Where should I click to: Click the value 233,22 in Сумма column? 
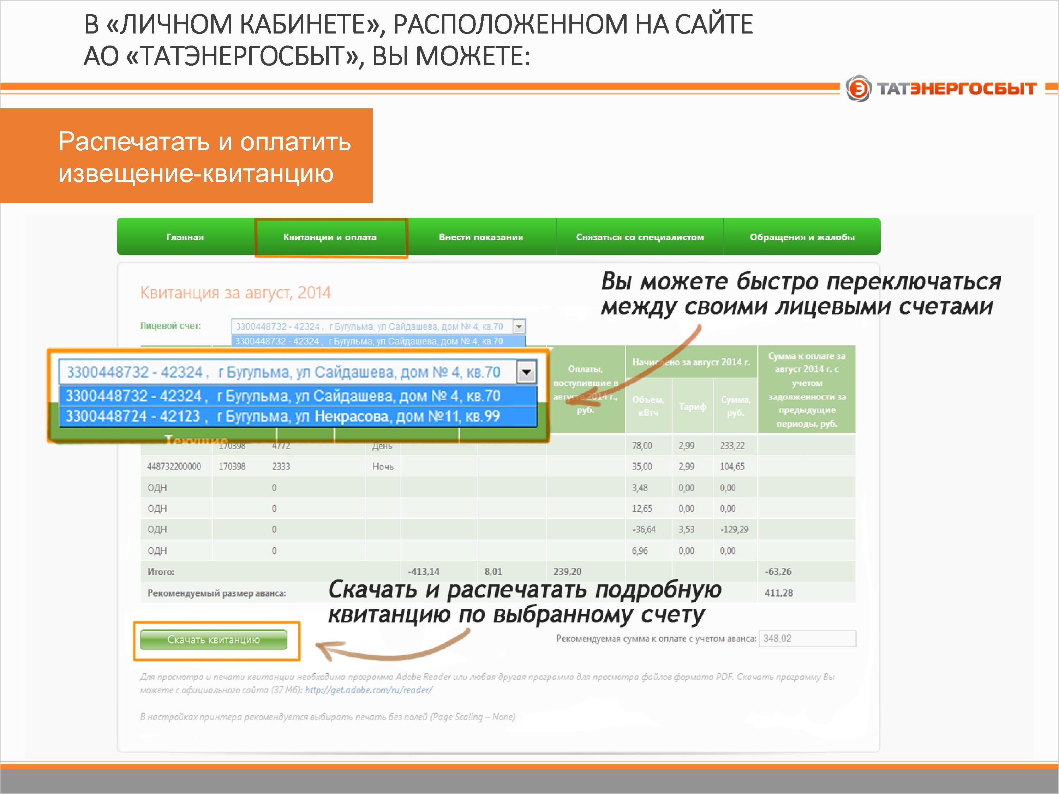click(732, 446)
